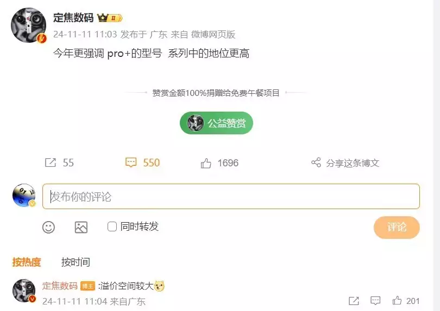The image size is (440, 311).
Task: Enable the 同时转发 checkbox
Action: pyautogui.click(x=112, y=226)
